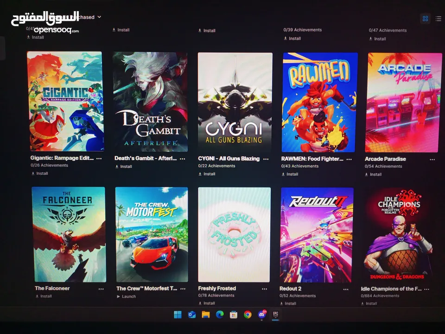Open Discord from the taskbar

[x=261, y=315]
